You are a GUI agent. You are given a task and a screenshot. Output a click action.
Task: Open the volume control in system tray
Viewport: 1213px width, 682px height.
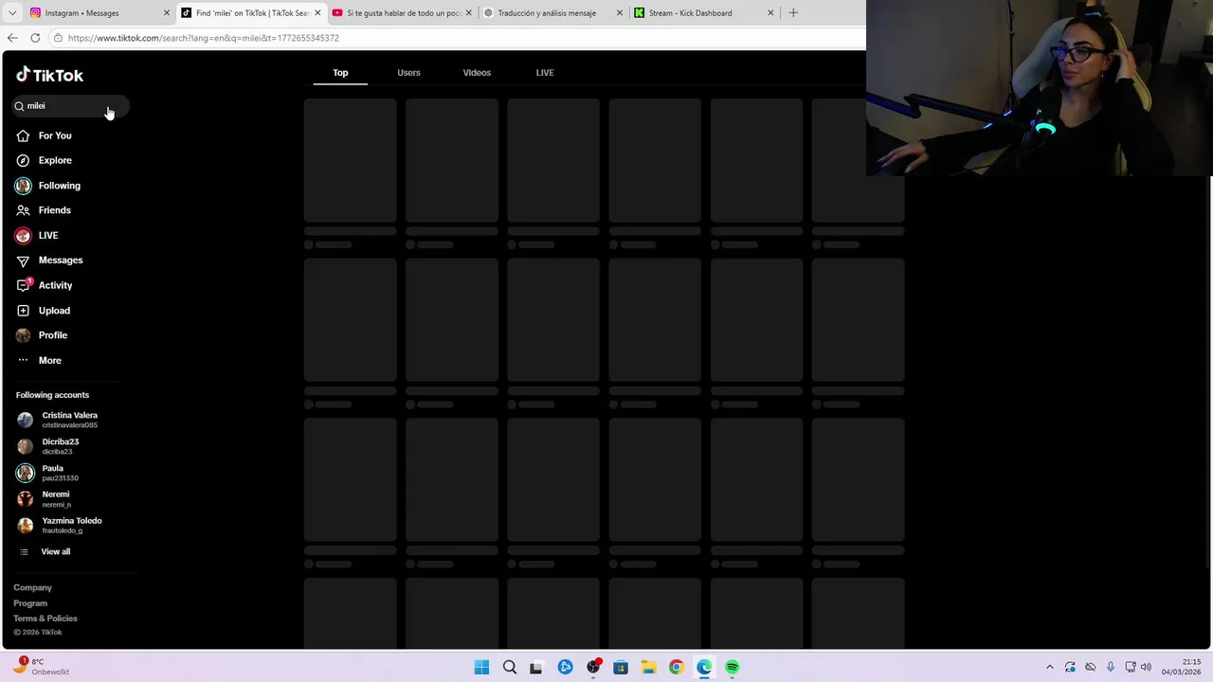pos(1146,667)
